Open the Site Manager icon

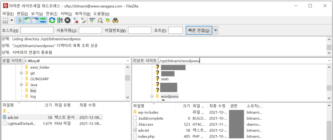click(5, 20)
